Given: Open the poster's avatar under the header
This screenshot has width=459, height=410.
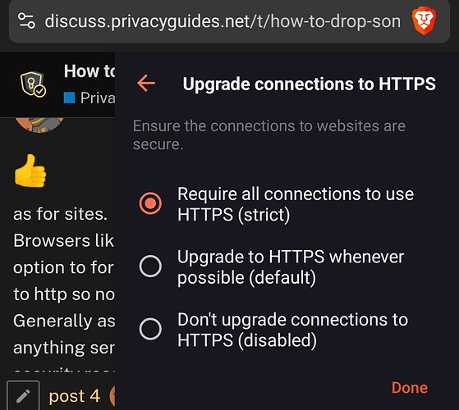Looking at the screenshot, I should (39, 125).
